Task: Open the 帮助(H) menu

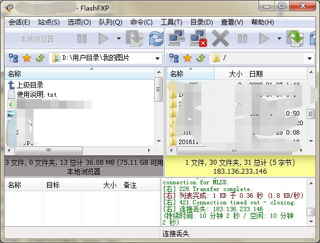Action: click(262, 22)
